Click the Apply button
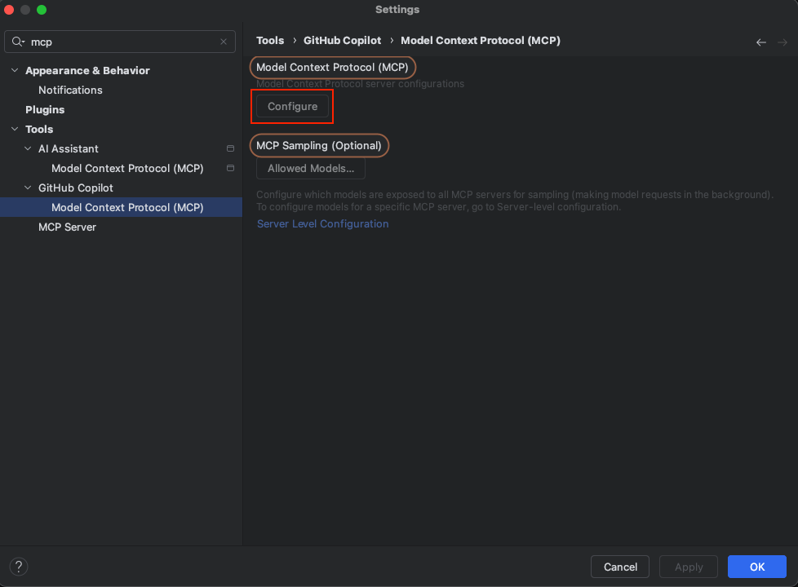The image size is (798, 587). [689, 567]
